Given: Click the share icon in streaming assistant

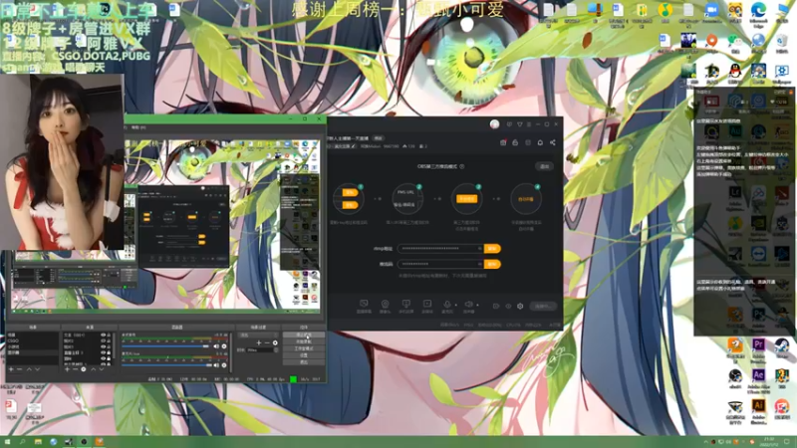Looking at the screenshot, I should [553, 142].
